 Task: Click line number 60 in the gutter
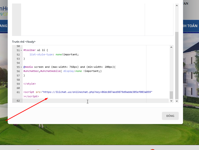coord(18,88)
